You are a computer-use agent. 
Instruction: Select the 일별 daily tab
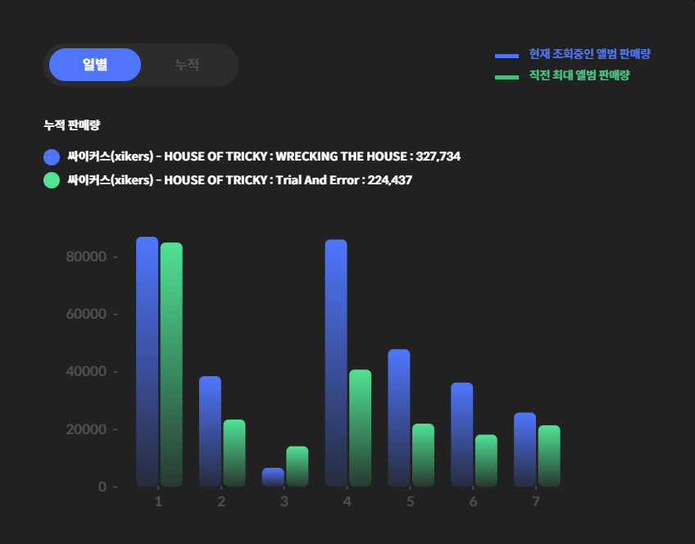[x=95, y=65]
